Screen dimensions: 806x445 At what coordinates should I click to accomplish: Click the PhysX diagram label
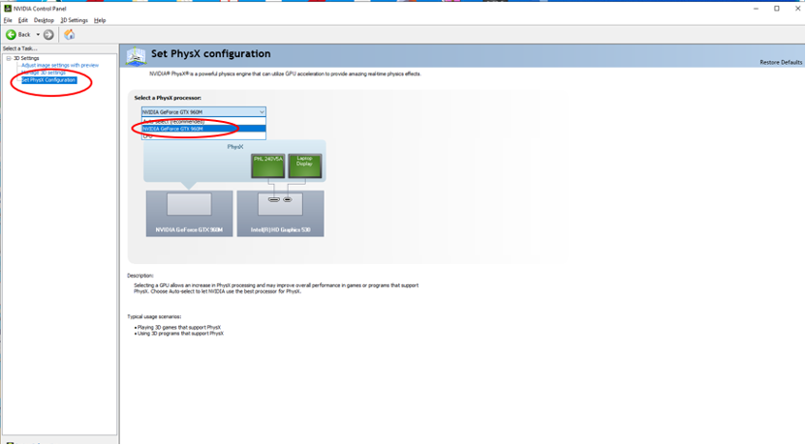click(x=235, y=147)
